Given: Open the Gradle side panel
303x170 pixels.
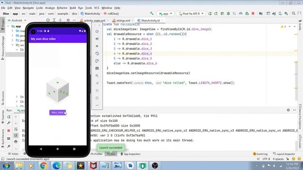Looking at the screenshot, I should 300,25.
